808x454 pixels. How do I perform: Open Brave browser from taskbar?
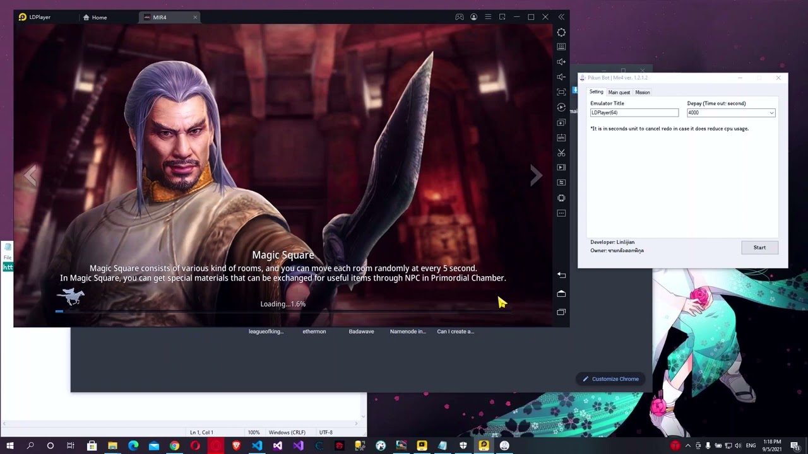pyautogui.click(x=236, y=446)
